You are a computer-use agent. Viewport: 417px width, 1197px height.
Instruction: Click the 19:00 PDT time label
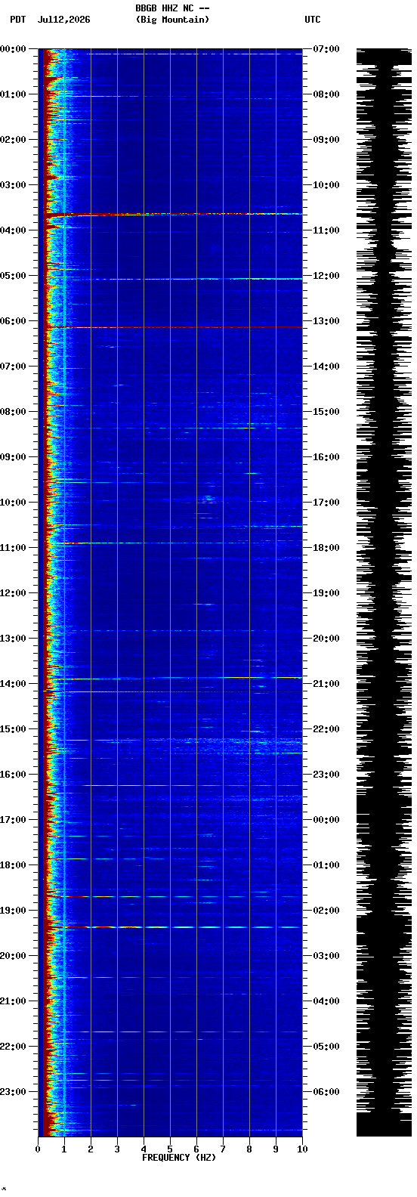(13, 911)
